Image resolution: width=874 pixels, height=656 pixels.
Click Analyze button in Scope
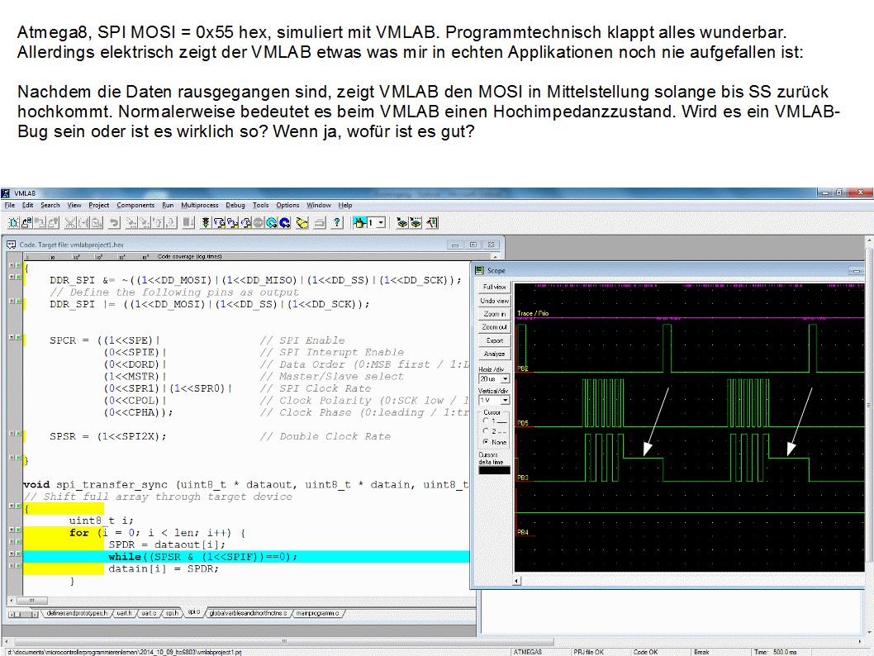pyautogui.click(x=494, y=354)
